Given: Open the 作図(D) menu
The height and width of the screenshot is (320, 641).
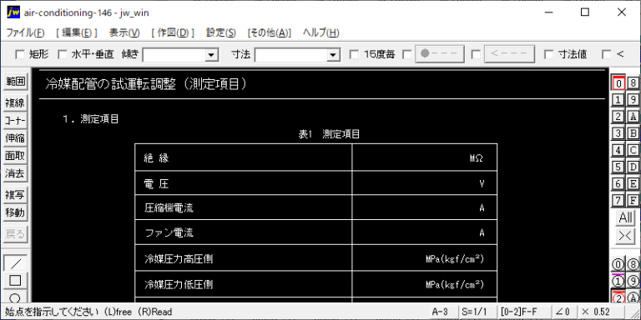Looking at the screenshot, I should (173, 33).
